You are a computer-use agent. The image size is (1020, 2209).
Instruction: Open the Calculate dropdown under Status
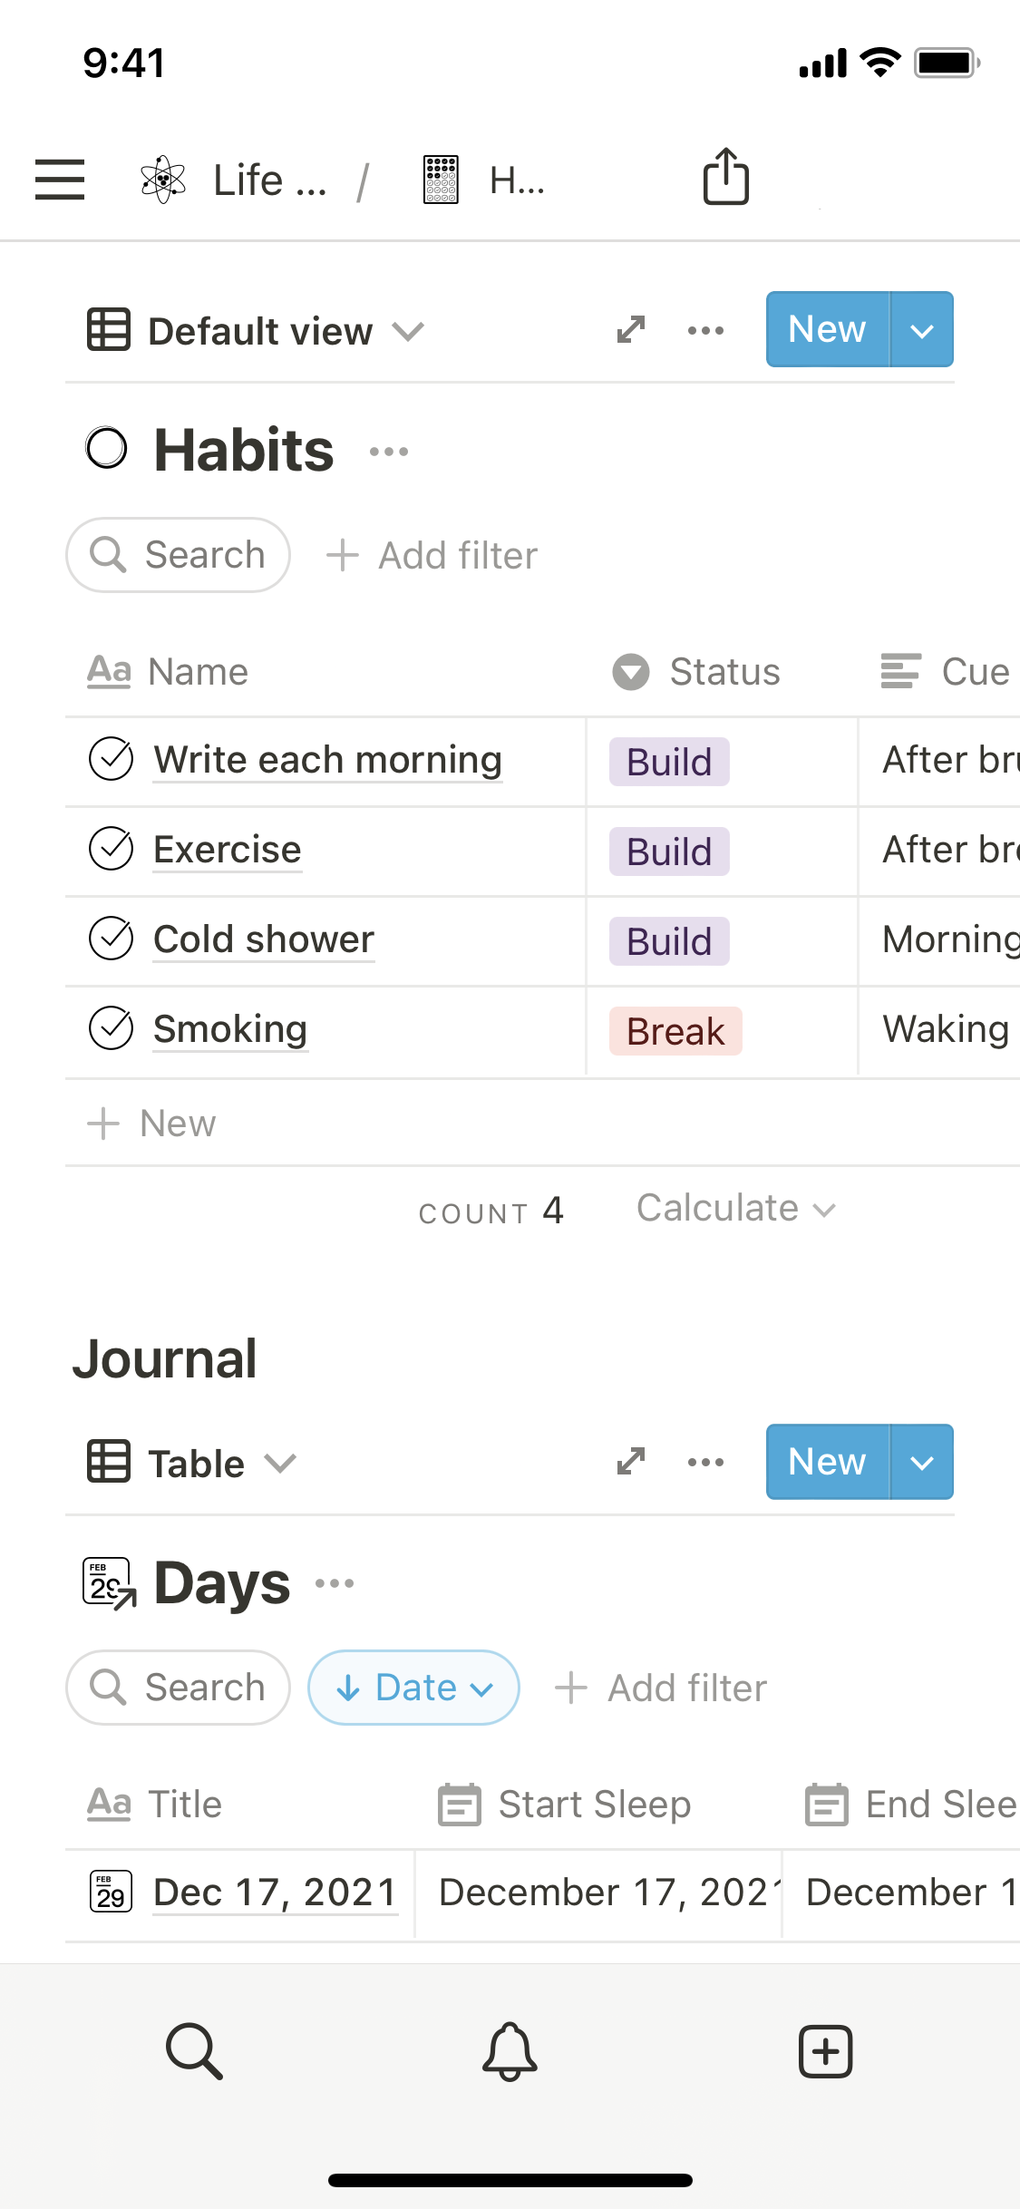(734, 1209)
